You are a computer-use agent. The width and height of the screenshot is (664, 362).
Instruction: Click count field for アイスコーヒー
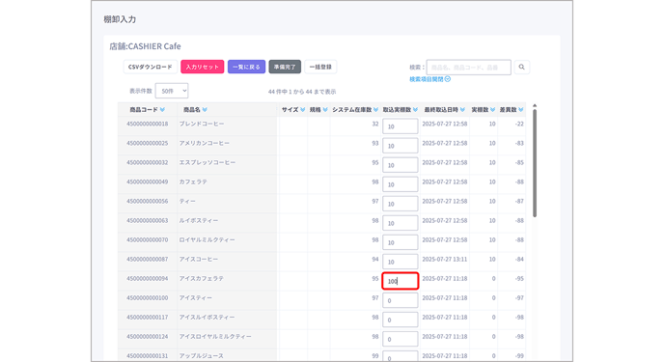pyautogui.click(x=401, y=262)
